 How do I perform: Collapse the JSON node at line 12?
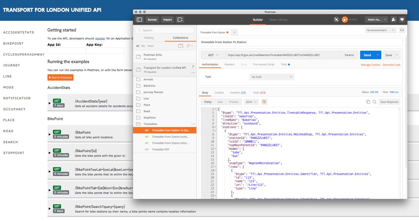tap(216, 149)
